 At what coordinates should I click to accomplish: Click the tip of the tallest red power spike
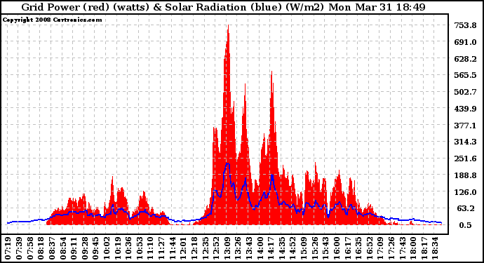click(x=228, y=25)
